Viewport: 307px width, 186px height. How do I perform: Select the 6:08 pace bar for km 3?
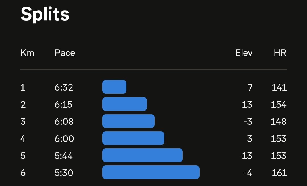[128, 121]
